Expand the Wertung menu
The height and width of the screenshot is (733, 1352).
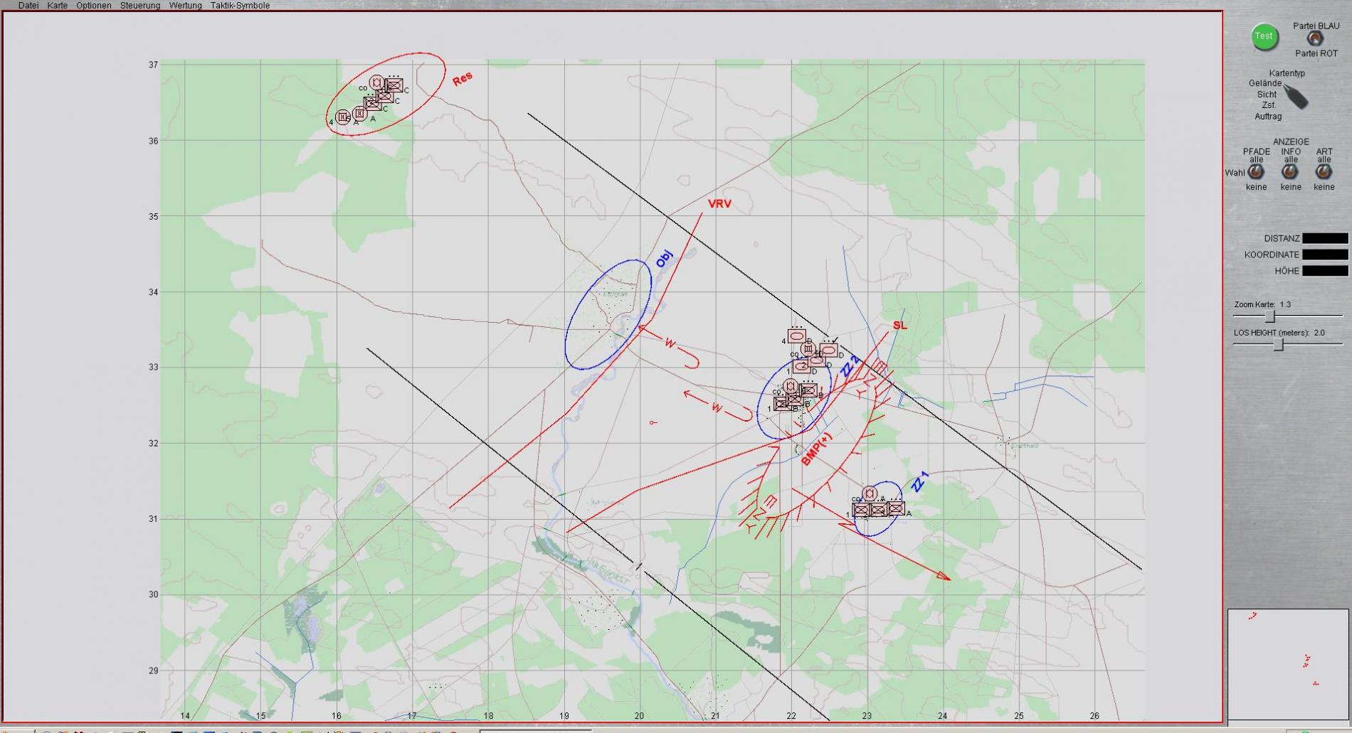[x=185, y=6]
